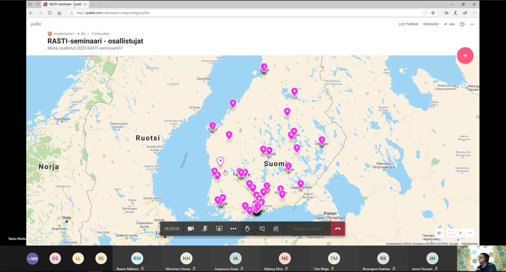Show the participants list
This screenshot has width=506, height=272.
click(276, 229)
